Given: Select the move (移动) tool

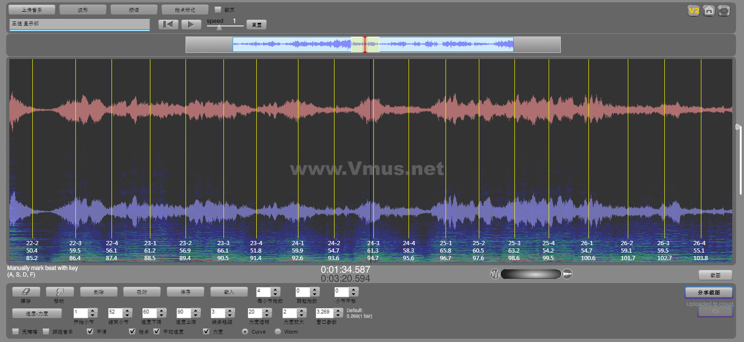Looking at the screenshot, I should pos(59,292).
